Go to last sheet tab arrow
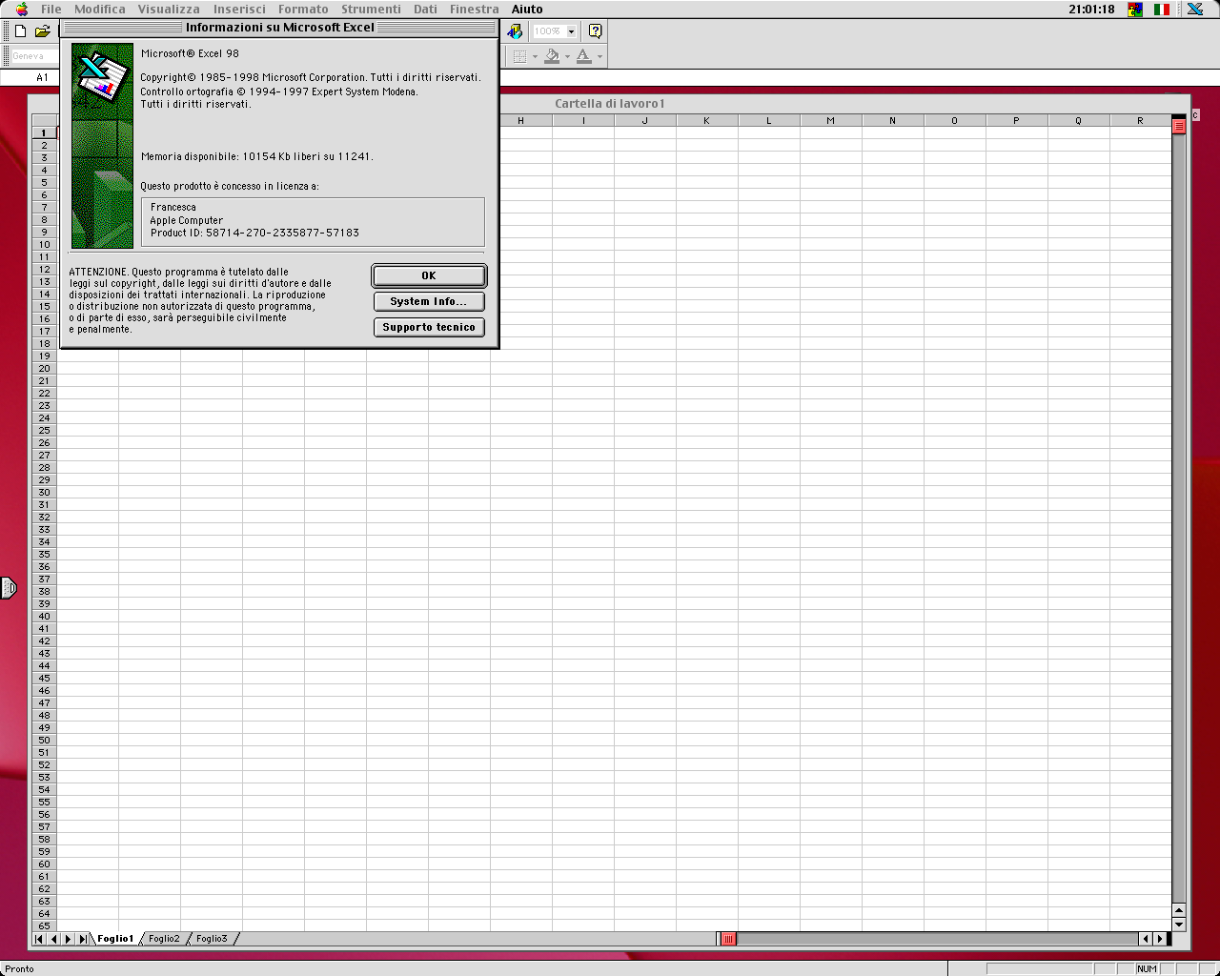The width and height of the screenshot is (1220, 976). click(82, 939)
